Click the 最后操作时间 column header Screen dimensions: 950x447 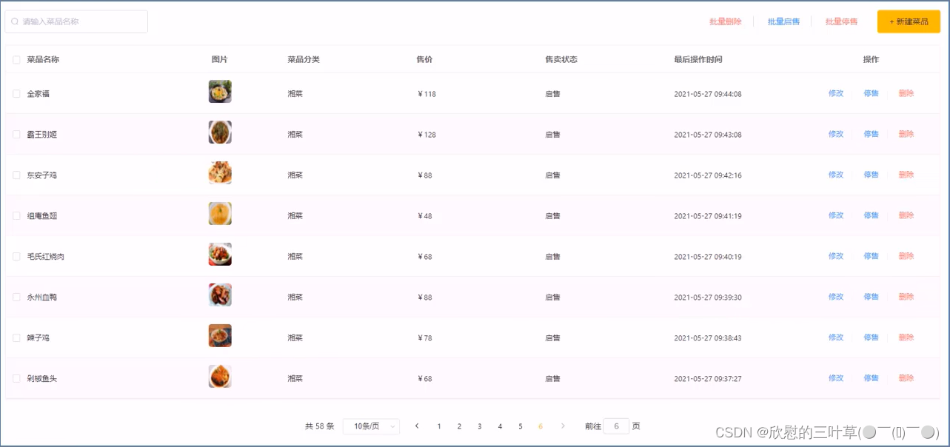point(698,60)
